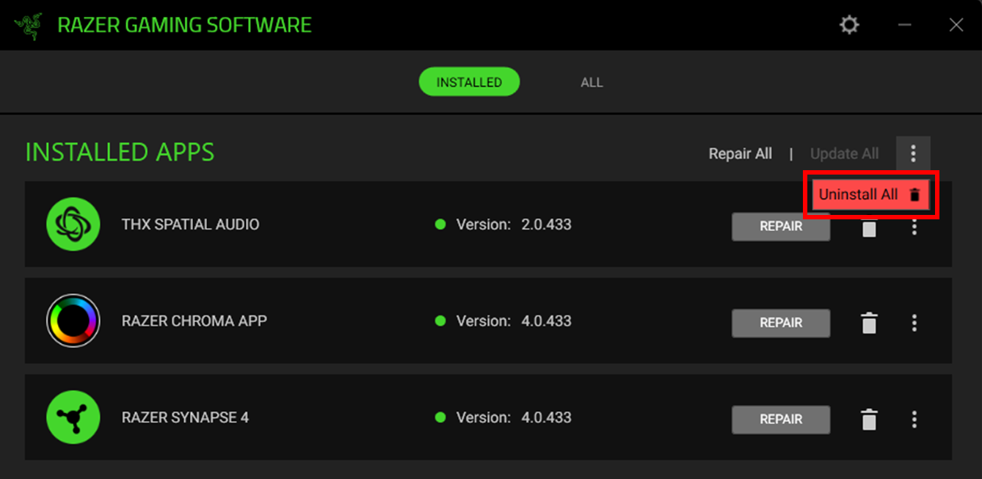Click the Razer Synapse 4 app icon
The height and width of the screenshot is (479, 982).
click(73, 417)
